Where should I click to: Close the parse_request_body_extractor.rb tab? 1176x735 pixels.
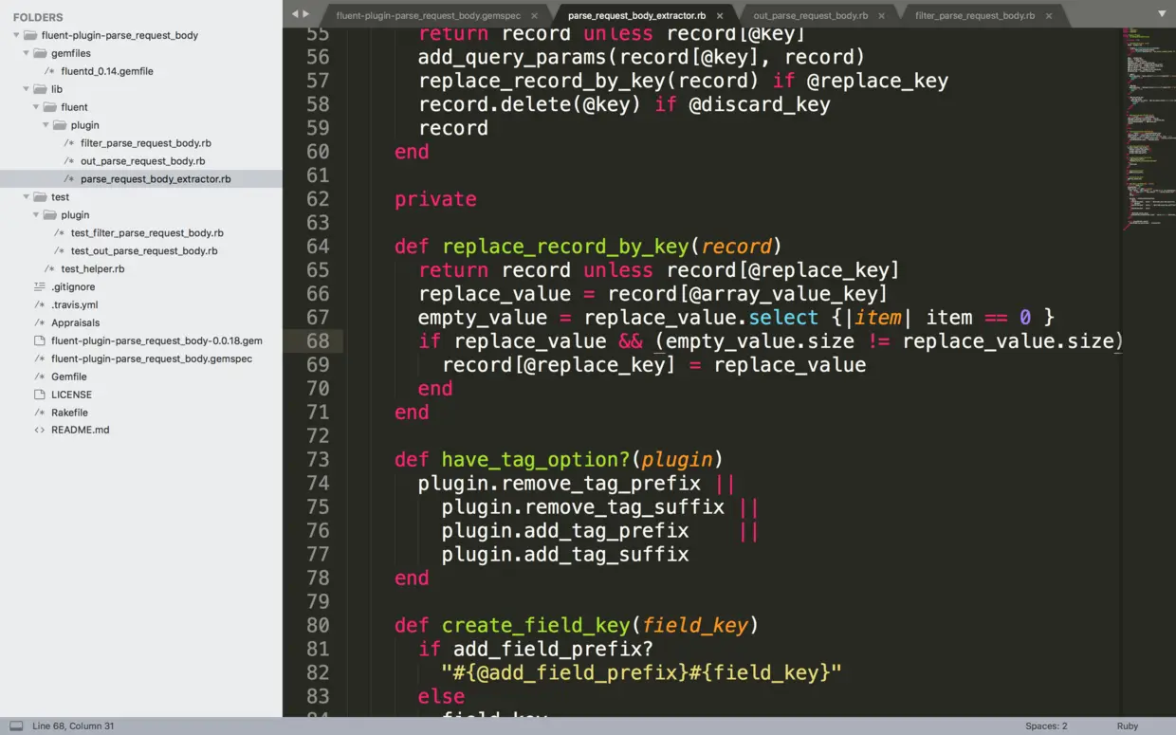pos(720,16)
